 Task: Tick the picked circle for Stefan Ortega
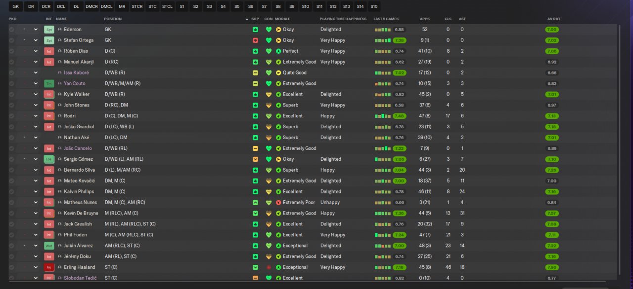pyautogui.click(x=11, y=40)
